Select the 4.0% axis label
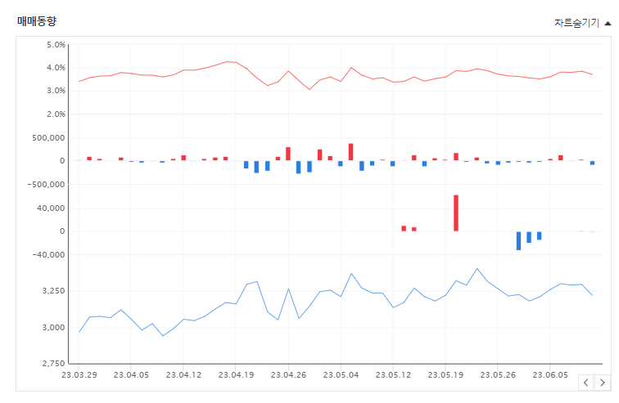Screen dimensions: 619x403 56,68
